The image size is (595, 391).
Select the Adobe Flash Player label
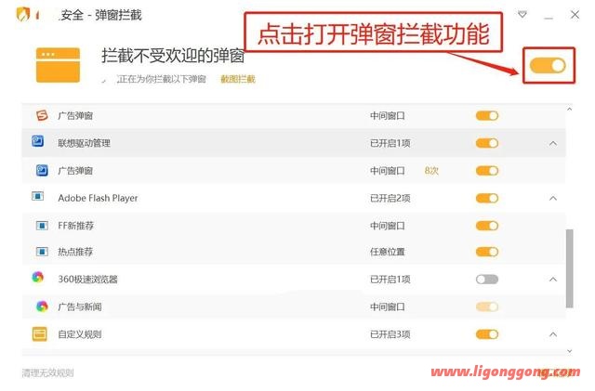(x=98, y=198)
